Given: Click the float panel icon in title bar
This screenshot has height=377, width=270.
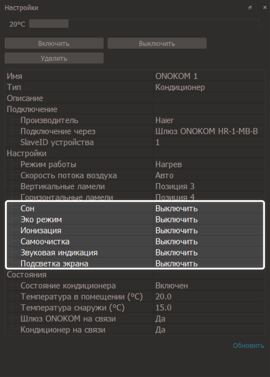Looking at the screenshot, I should 250,8.
